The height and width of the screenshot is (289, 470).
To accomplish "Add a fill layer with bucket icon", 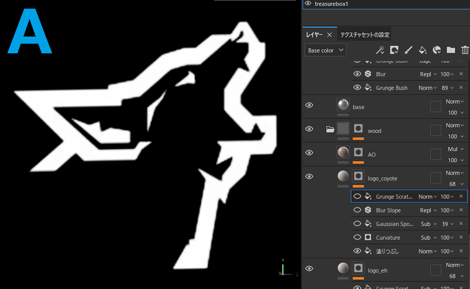I will (x=422, y=50).
